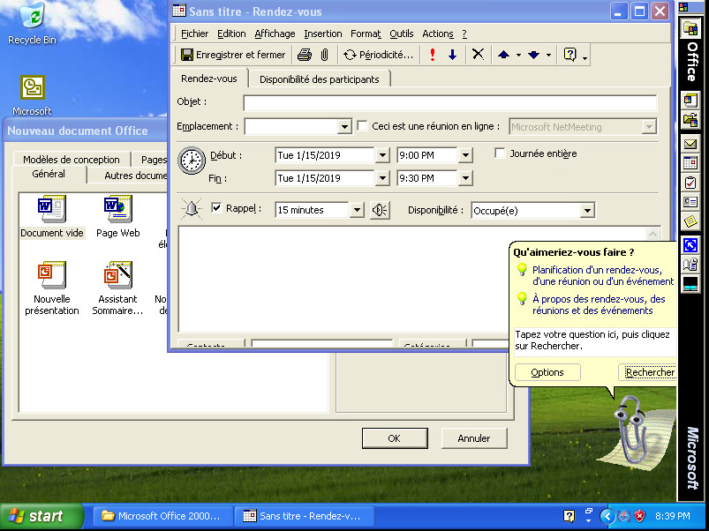709x531 pixels.
Task: Click the Rechercher button in assistant balloon
Action: (x=649, y=372)
